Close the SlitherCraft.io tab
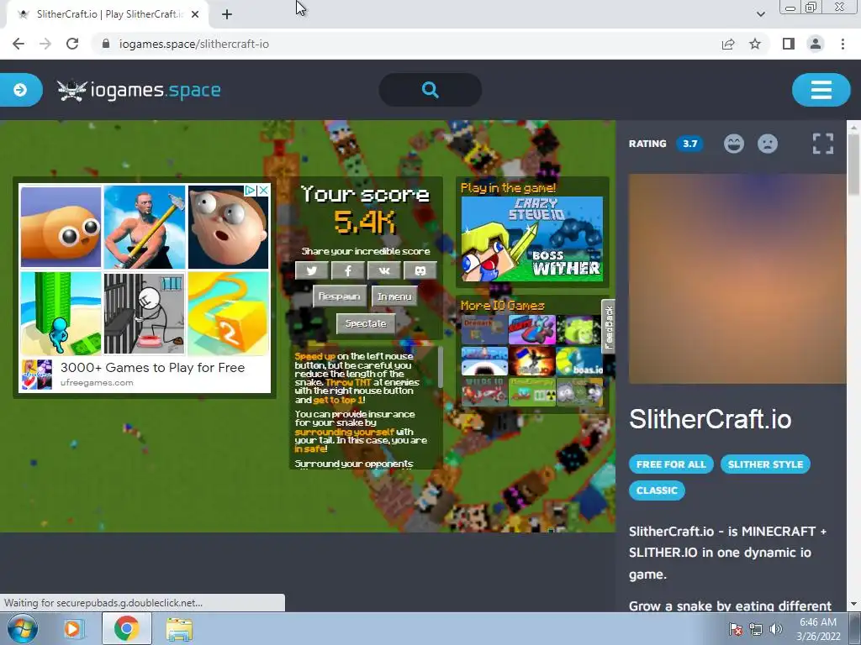This screenshot has height=645, width=861. pyautogui.click(x=195, y=14)
